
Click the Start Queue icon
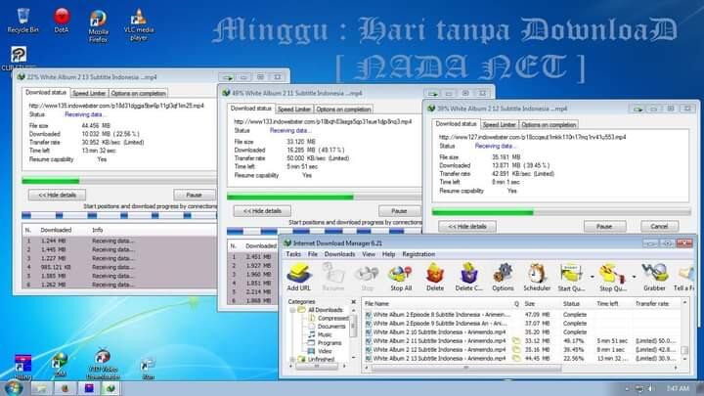[571, 277]
